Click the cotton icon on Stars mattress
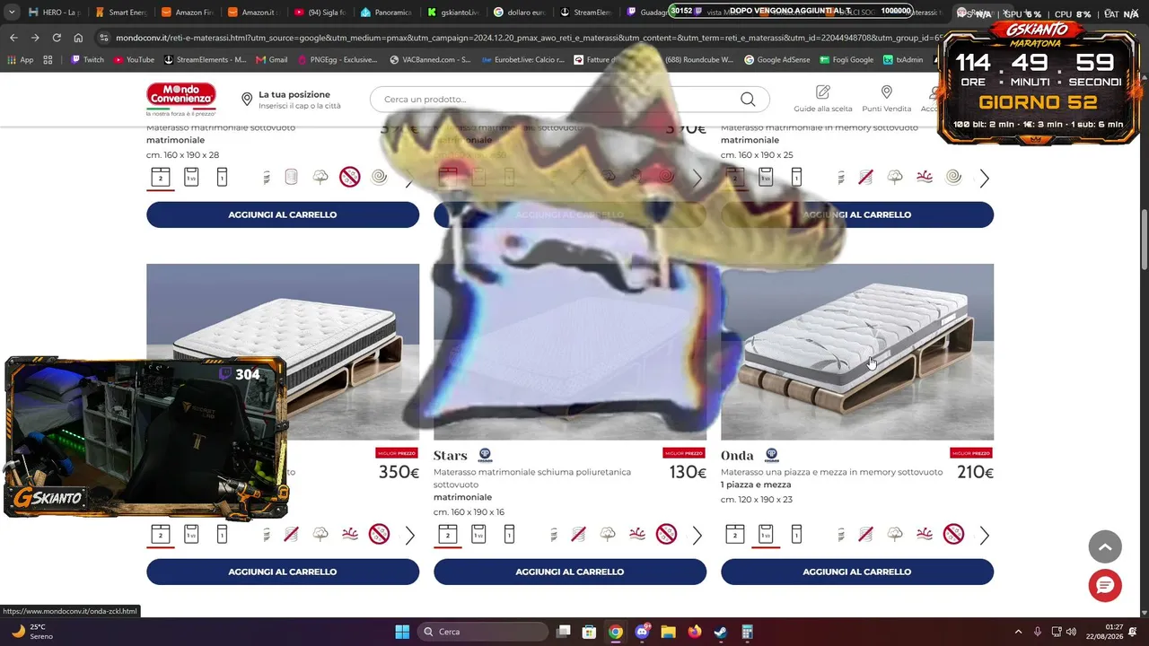The image size is (1149, 646). coord(608,535)
